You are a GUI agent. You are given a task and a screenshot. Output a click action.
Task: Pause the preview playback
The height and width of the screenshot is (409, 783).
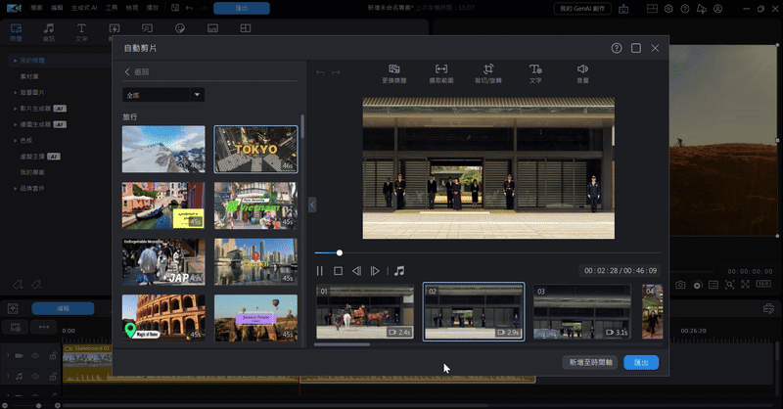[x=320, y=271]
